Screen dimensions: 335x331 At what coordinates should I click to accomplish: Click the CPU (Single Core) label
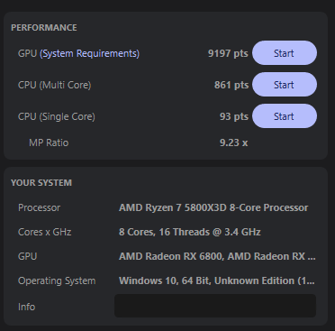coord(57,116)
